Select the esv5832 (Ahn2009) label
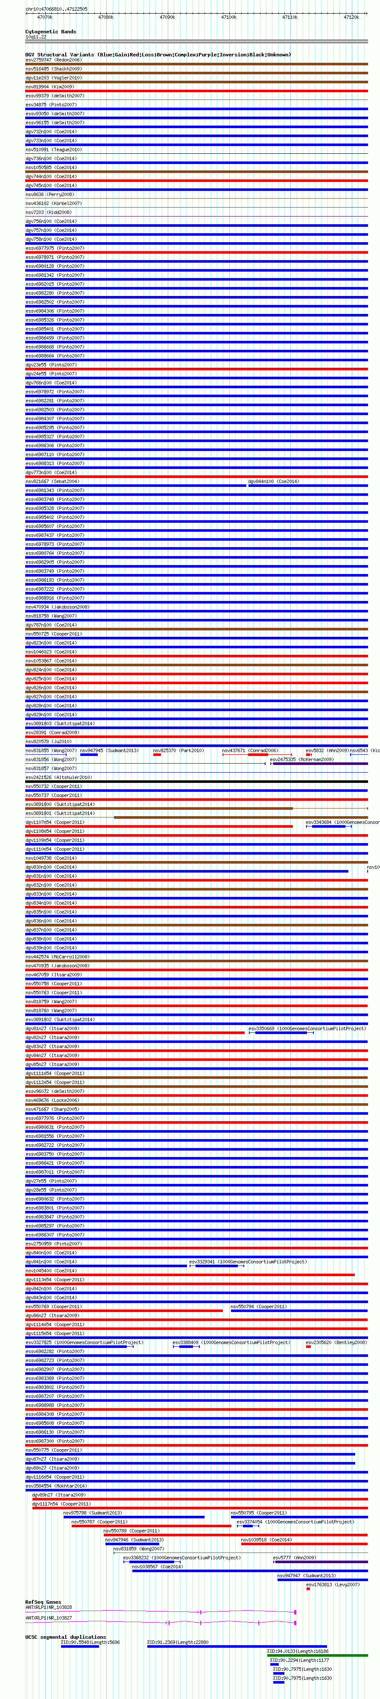 [x=327, y=750]
